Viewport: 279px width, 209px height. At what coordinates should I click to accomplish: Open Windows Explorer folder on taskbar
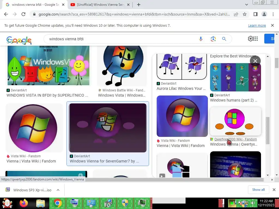pos(41,203)
